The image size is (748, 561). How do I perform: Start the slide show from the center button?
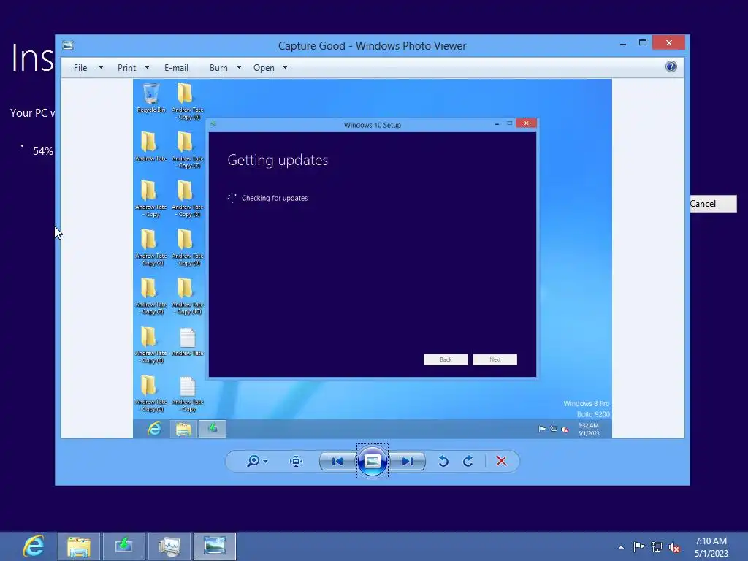tap(373, 461)
